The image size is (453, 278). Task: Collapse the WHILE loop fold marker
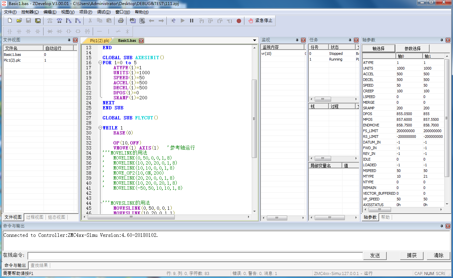(x=100, y=128)
